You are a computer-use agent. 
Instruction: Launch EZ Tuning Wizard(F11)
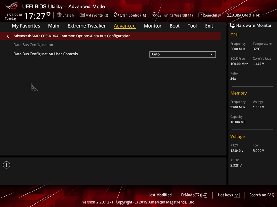(x=172, y=15)
